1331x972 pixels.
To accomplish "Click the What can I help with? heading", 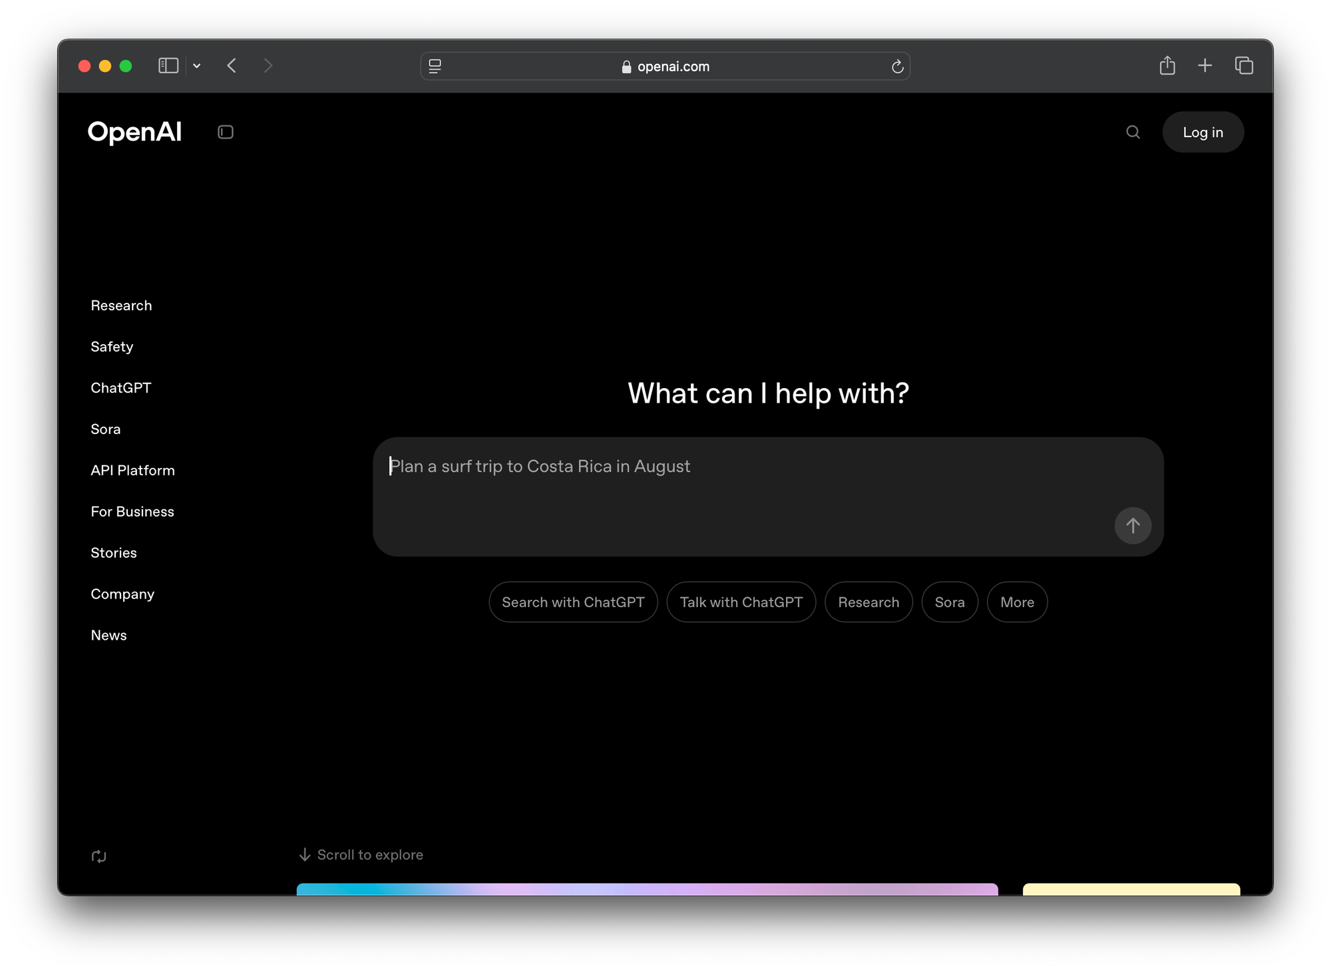I will tap(768, 393).
